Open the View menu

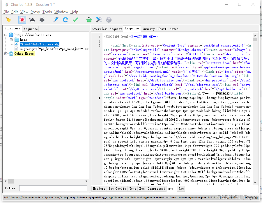[x=24, y=12]
